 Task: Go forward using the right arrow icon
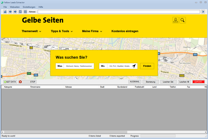pyautogui.click(x=15, y=12)
